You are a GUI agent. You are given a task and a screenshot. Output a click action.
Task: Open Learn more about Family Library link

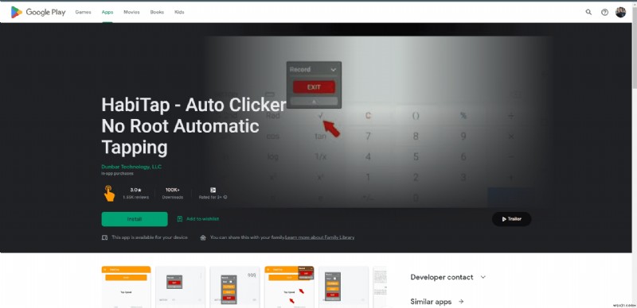320,237
